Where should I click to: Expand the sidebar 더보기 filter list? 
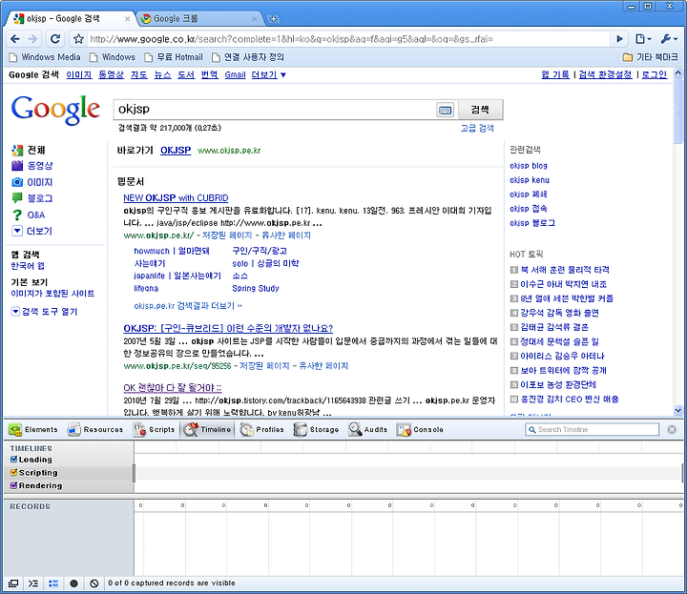(39, 231)
